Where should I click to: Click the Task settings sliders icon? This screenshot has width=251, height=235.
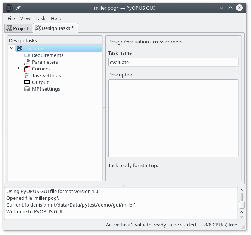coord(27,76)
